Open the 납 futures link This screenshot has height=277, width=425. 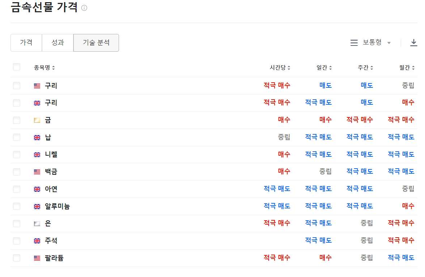point(48,138)
